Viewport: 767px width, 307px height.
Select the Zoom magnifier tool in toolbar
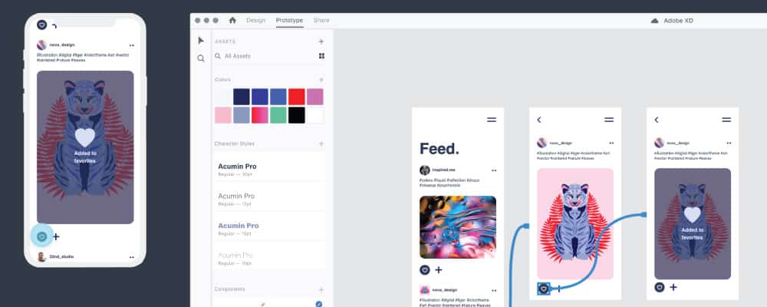[200, 58]
